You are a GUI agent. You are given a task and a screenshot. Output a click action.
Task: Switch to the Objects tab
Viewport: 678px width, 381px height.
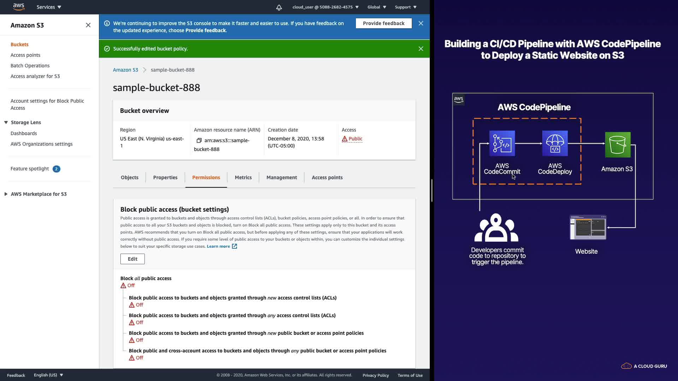coord(130,177)
